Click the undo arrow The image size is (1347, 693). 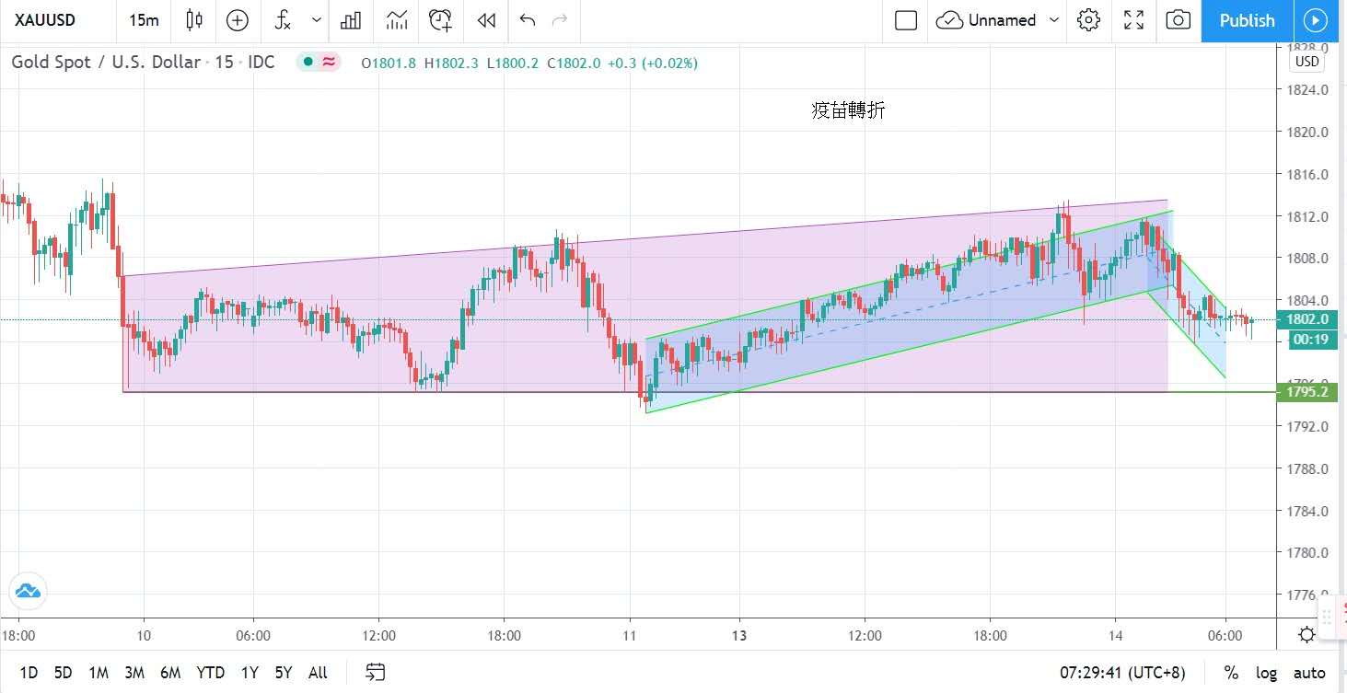click(527, 20)
